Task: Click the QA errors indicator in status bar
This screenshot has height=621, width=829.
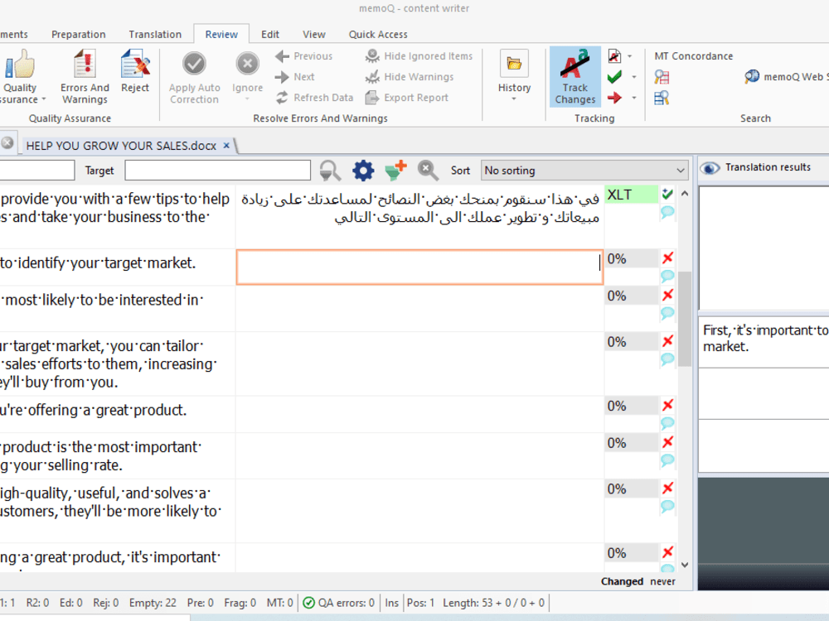Action: pyautogui.click(x=339, y=603)
